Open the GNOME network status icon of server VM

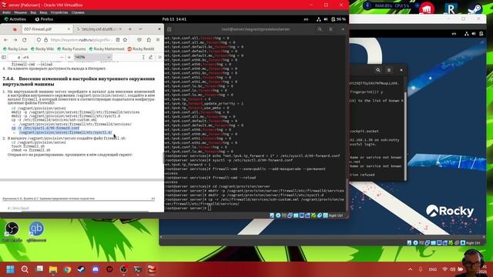(x=318, y=19)
